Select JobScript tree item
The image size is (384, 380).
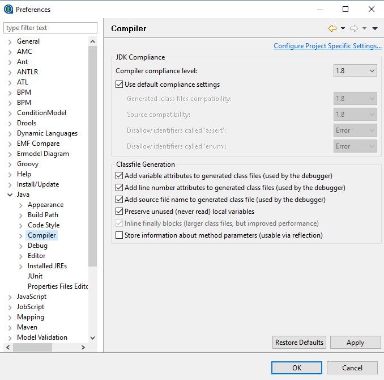31,307
